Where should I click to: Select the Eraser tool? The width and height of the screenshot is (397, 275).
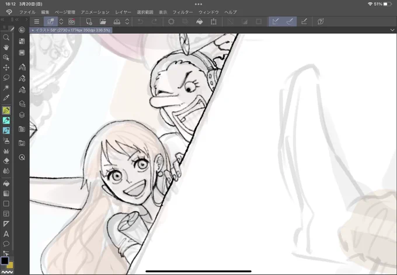pos(6,161)
